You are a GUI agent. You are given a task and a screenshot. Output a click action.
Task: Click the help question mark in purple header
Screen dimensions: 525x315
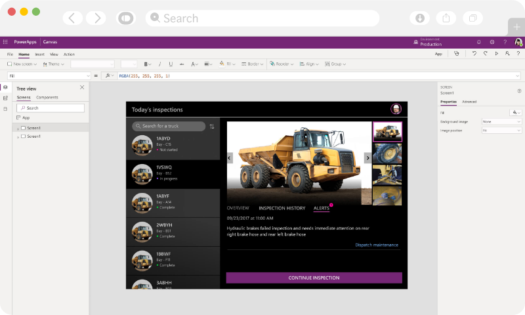[505, 42]
